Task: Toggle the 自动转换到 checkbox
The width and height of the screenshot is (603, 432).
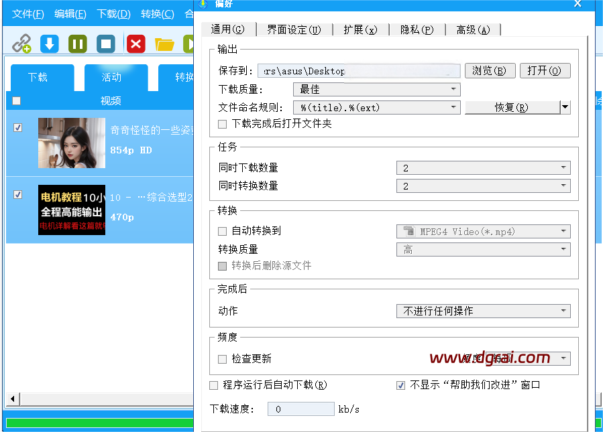Action: (x=223, y=231)
